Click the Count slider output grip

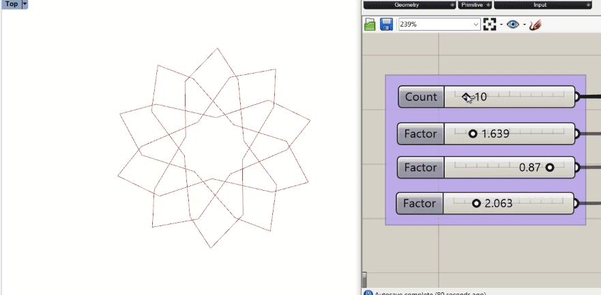tap(576, 97)
